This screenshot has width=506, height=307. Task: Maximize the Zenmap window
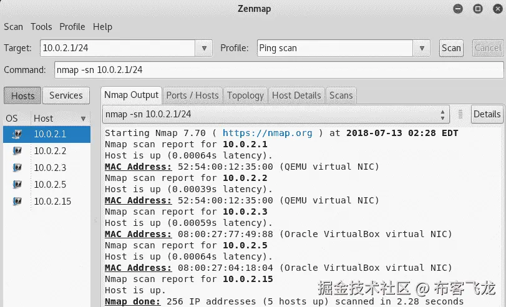tap(477, 9)
